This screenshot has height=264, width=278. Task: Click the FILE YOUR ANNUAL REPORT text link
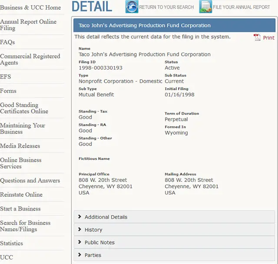pyautogui.click(x=241, y=7)
